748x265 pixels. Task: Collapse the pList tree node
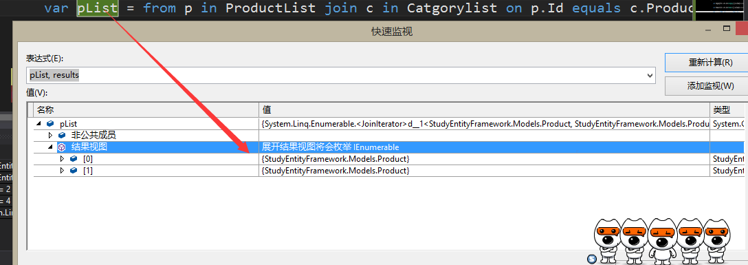38,124
